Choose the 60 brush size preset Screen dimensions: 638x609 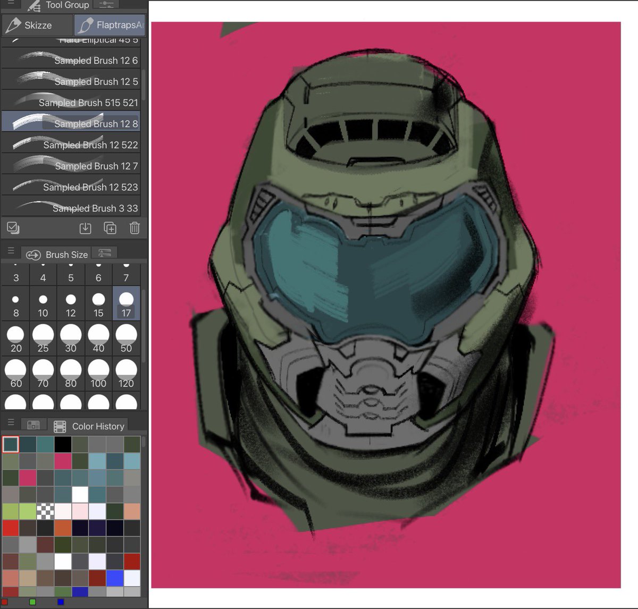tap(16, 374)
